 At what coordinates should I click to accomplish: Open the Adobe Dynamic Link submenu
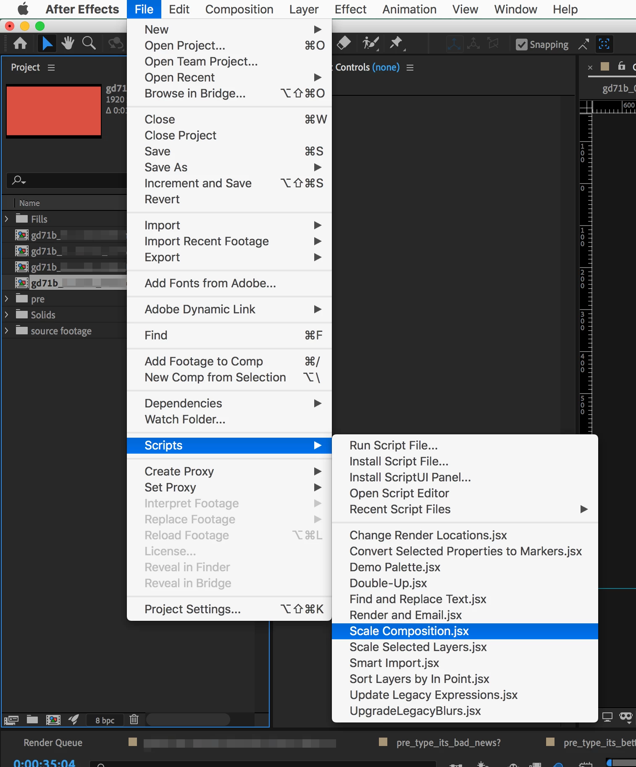point(229,309)
